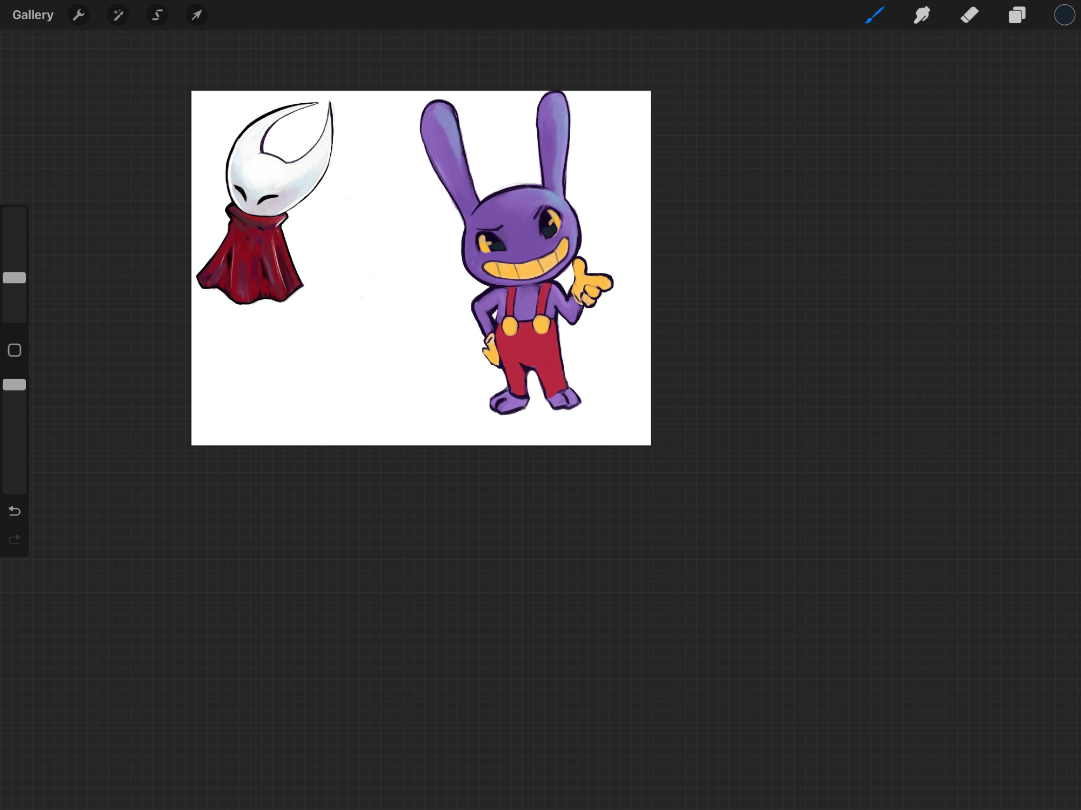Click the top of the brush size slider track
1081x810 pixels.
(x=15, y=213)
